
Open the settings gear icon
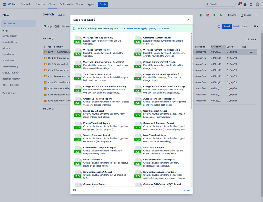point(251,4)
